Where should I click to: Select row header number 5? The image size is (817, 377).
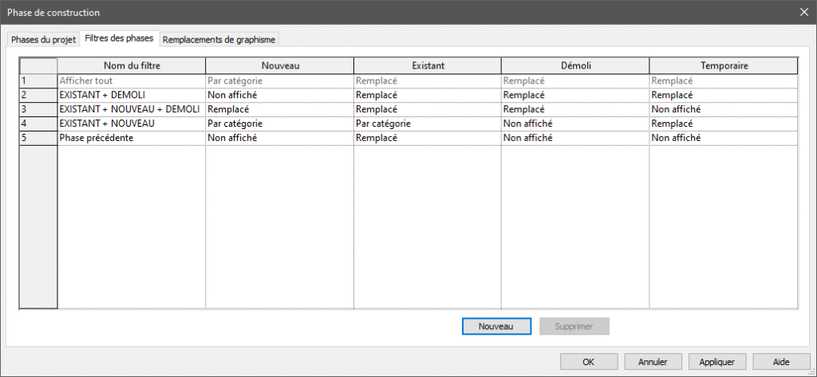tap(37, 138)
